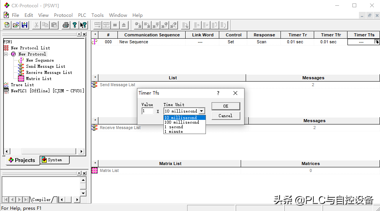Collapse the New Protocol tree node
Viewport: 380px width, 211px height.
(7, 54)
